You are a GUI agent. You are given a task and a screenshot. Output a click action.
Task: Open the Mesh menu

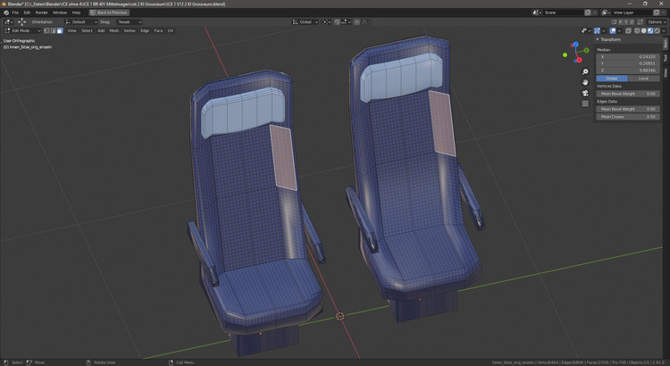[113, 30]
